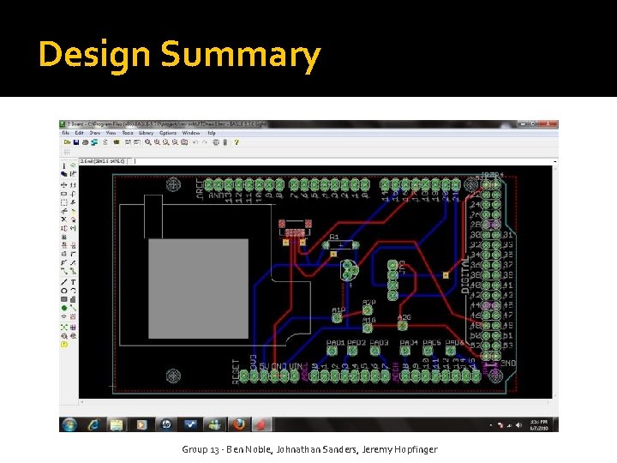
Task: Open the Help menu
Action: (x=212, y=133)
